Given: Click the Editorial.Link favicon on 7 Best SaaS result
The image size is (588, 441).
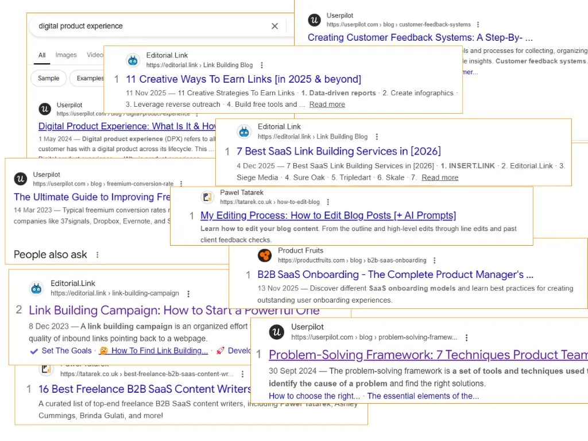Looking at the screenshot, I should [244, 131].
